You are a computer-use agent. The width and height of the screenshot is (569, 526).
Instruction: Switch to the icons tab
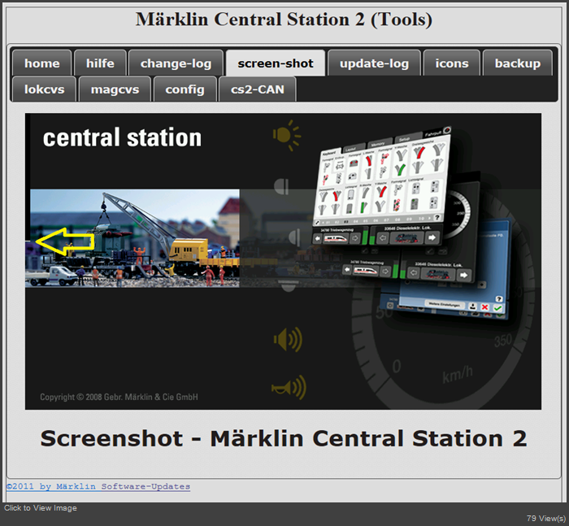coord(452,63)
